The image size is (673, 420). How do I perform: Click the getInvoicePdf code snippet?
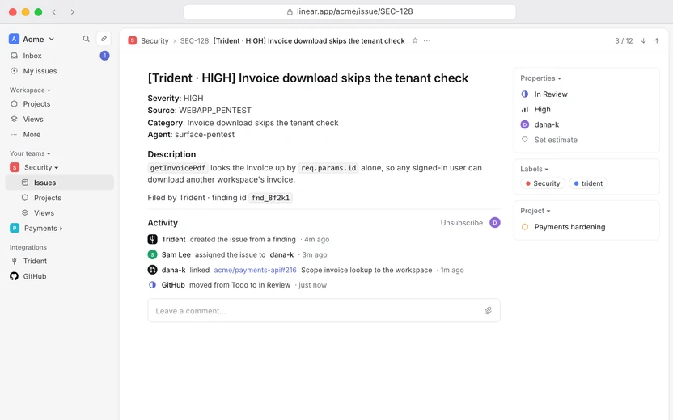coord(178,168)
